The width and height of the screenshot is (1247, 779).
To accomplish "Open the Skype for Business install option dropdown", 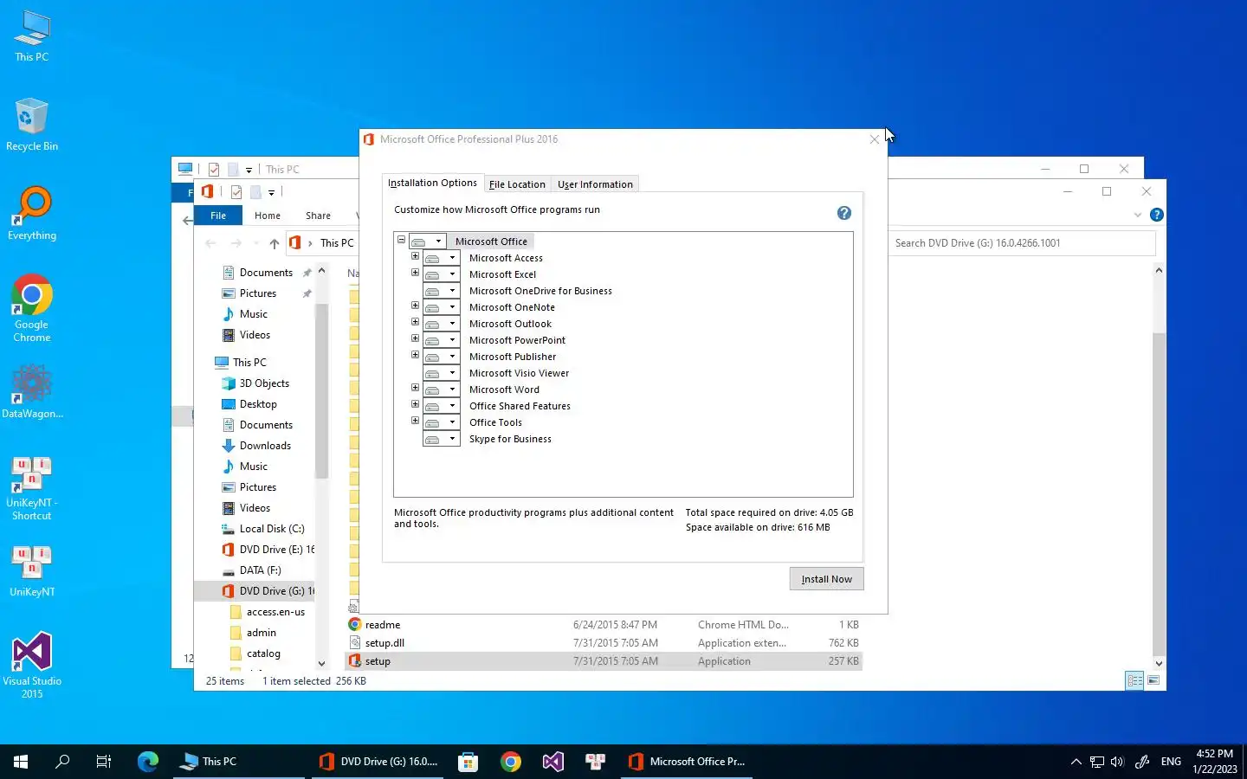I will click(441, 439).
